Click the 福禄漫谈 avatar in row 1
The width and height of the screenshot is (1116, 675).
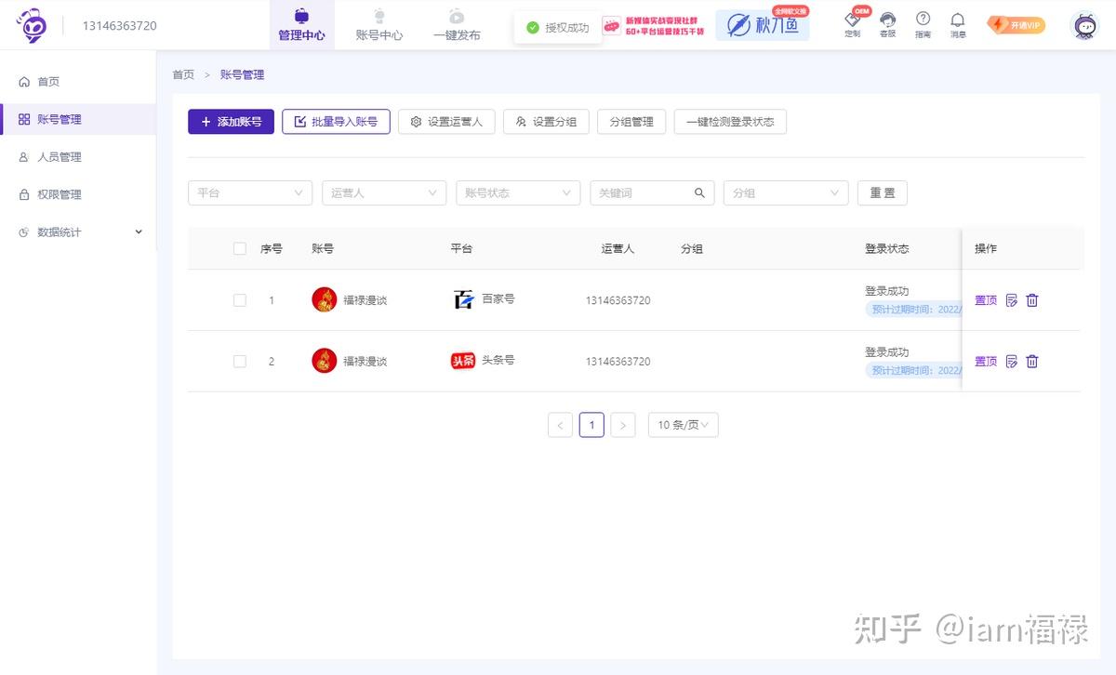[324, 299]
